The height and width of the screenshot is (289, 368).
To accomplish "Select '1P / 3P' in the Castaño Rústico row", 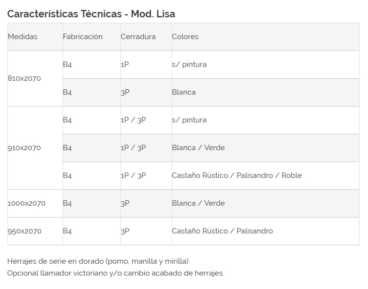I will click(133, 175).
